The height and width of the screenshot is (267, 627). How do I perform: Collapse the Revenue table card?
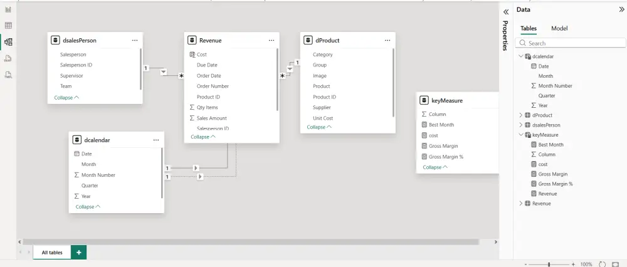coord(203,137)
